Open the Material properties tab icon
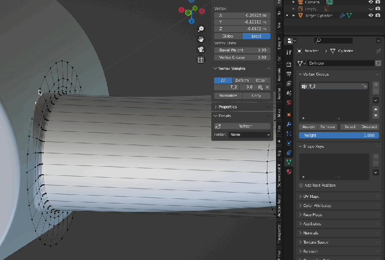This screenshot has height=260, width=385. 289,171
